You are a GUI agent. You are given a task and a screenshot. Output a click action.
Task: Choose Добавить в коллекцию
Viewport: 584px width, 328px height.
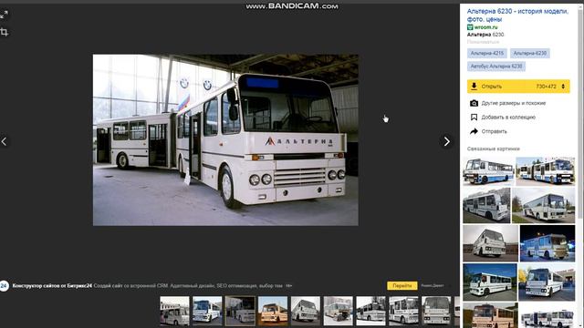pyautogui.click(x=508, y=118)
